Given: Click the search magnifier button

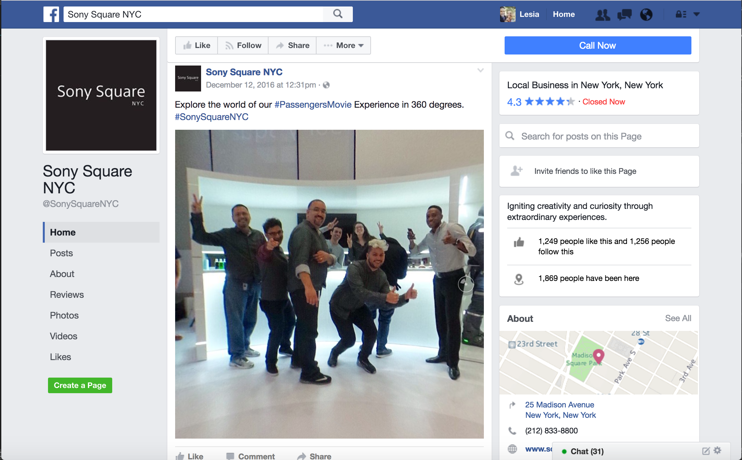Looking at the screenshot, I should coord(338,14).
